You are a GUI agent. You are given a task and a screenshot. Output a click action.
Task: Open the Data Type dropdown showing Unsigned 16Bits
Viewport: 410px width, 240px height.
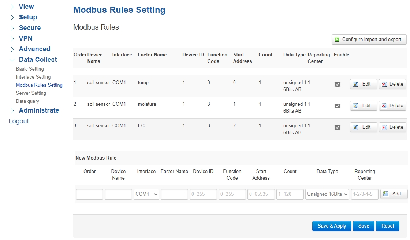(327, 194)
